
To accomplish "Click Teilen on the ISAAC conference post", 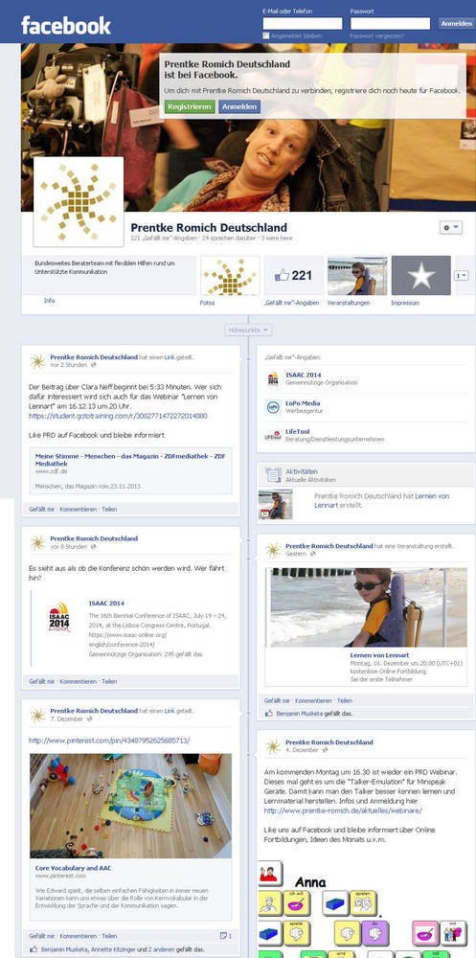I will click(x=109, y=681).
